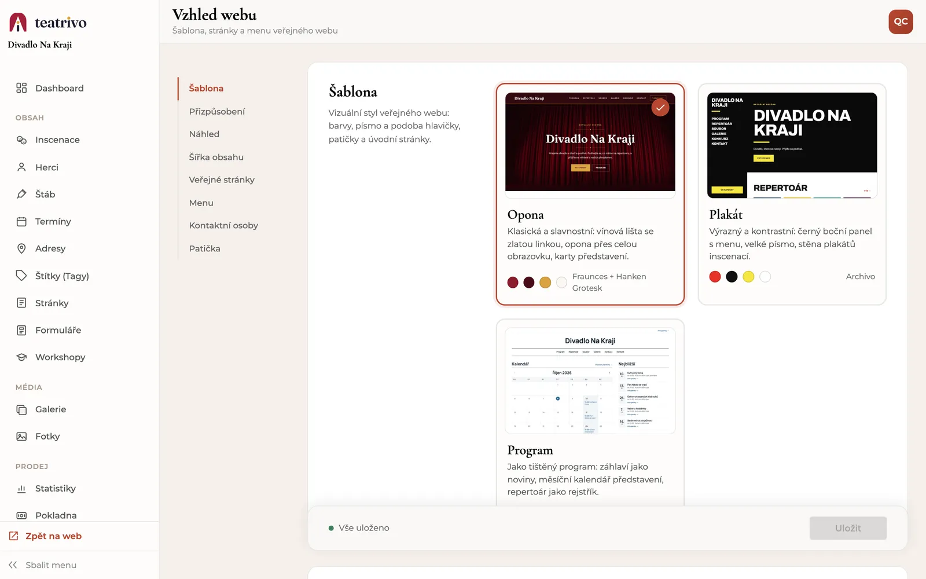Click the Statistiky bar chart icon
Viewport: 926px width, 579px height.
click(x=21, y=489)
